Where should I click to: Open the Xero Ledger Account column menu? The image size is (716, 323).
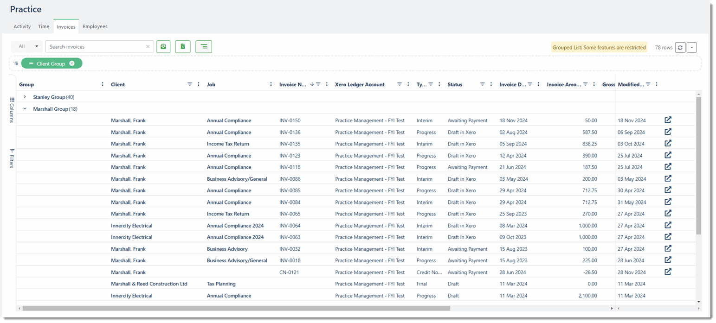(408, 84)
